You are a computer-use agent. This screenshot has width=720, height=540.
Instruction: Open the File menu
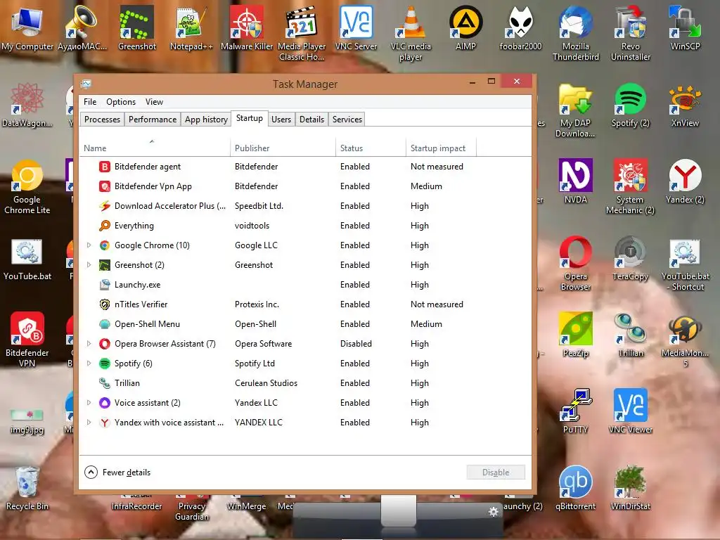tap(90, 102)
